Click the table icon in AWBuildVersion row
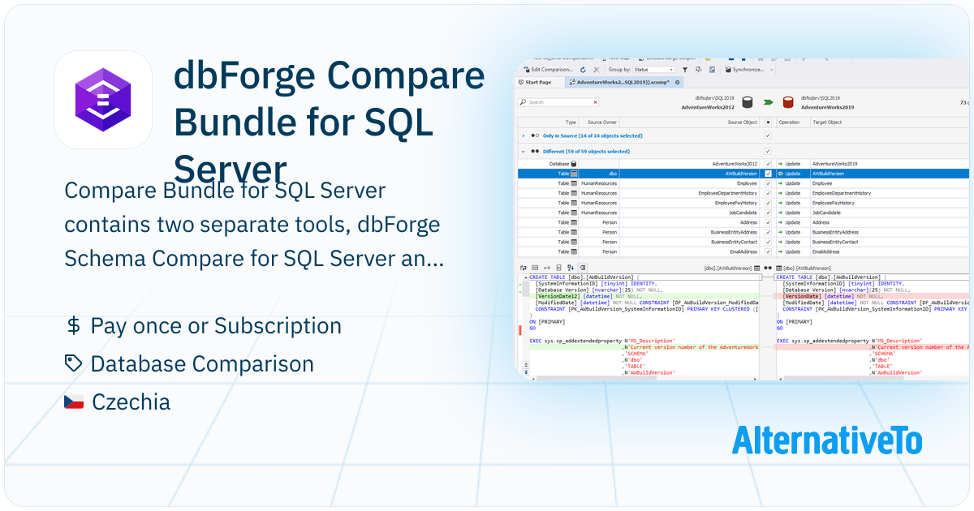Screen dimensions: 974x511 coord(574,174)
